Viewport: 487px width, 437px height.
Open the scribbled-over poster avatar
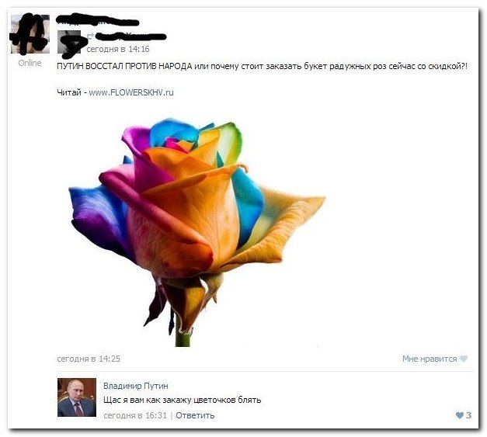point(30,34)
